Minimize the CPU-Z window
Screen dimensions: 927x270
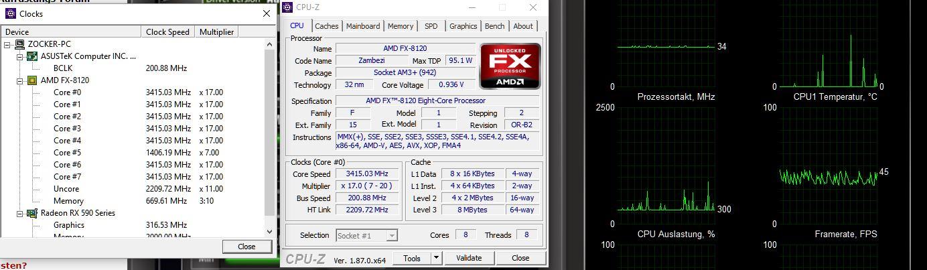[472, 7]
